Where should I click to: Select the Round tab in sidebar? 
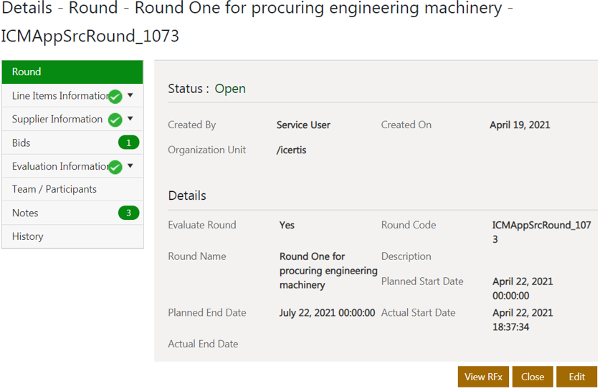pyautogui.click(x=72, y=72)
